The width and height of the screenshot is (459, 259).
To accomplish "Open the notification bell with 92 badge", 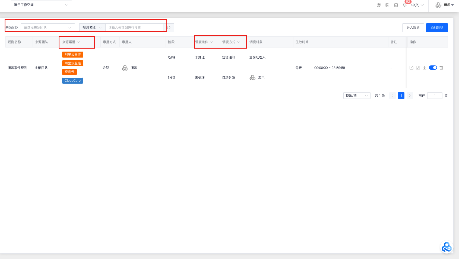I will point(405,5).
